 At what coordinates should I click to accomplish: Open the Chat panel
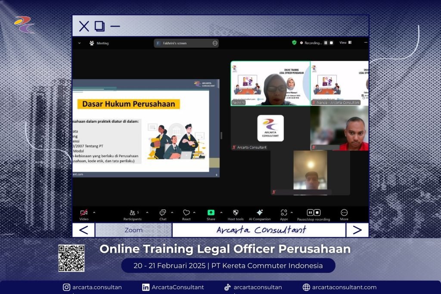tap(163, 213)
